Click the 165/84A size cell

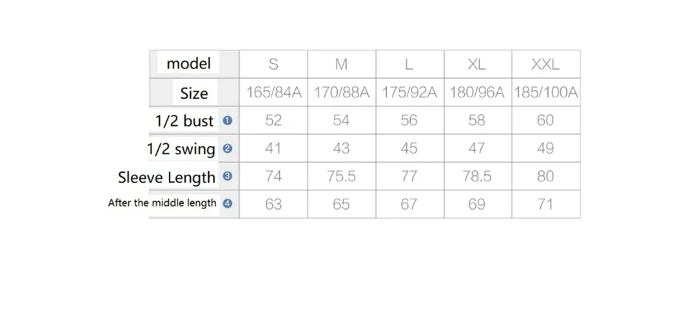tap(273, 92)
